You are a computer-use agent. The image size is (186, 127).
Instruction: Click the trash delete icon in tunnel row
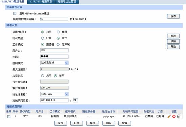coord(179,116)
